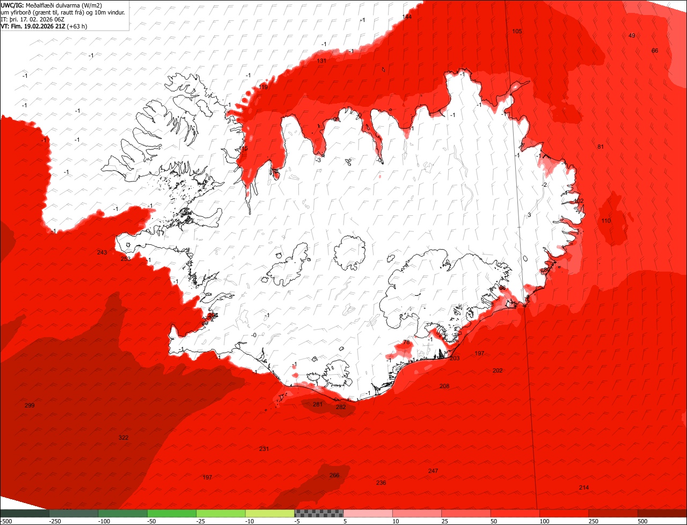Click the map value 322

coord(123,438)
